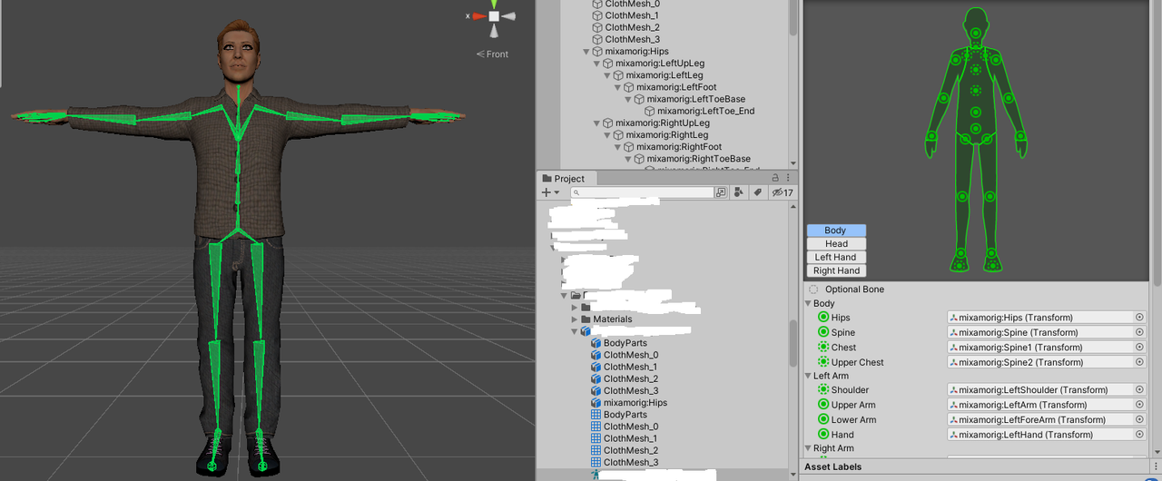This screenshot has width=1162, height=481.
Task: Collapse the Left Arm foldout in the Inspector
Action: (x=808, y=376)
